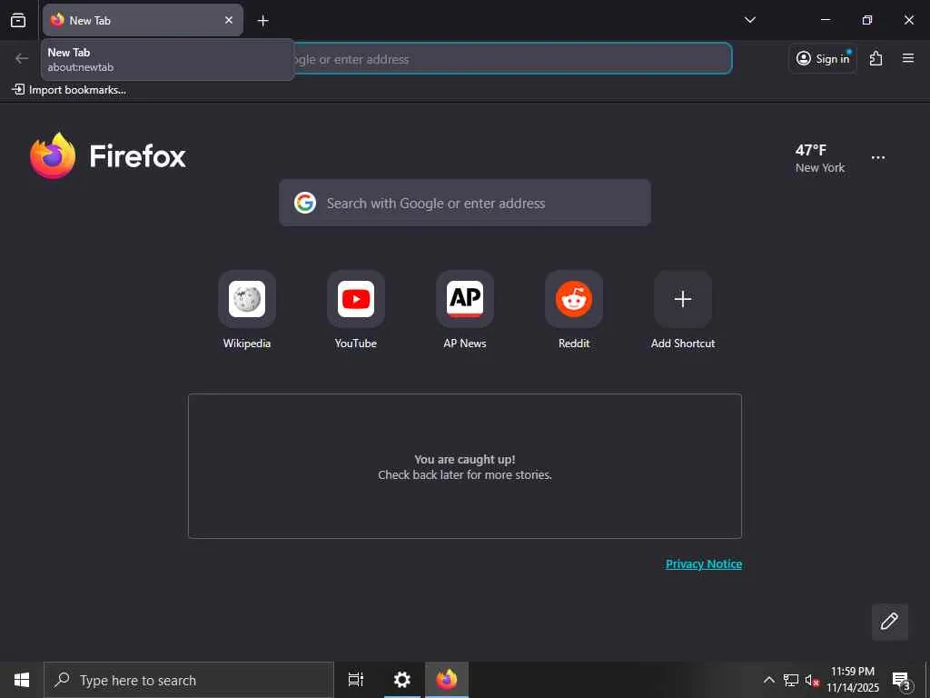
Task: Open the Wikipedia shortcut tile
Action: coord(247,299)
